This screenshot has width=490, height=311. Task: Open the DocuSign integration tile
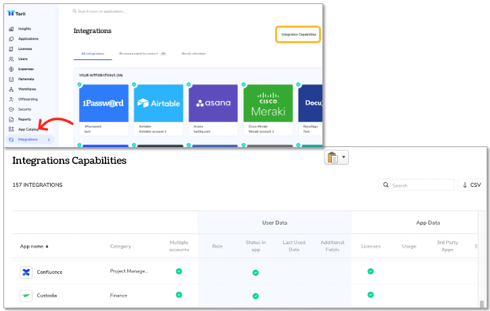pyautogui.click(x=310, y=110)
